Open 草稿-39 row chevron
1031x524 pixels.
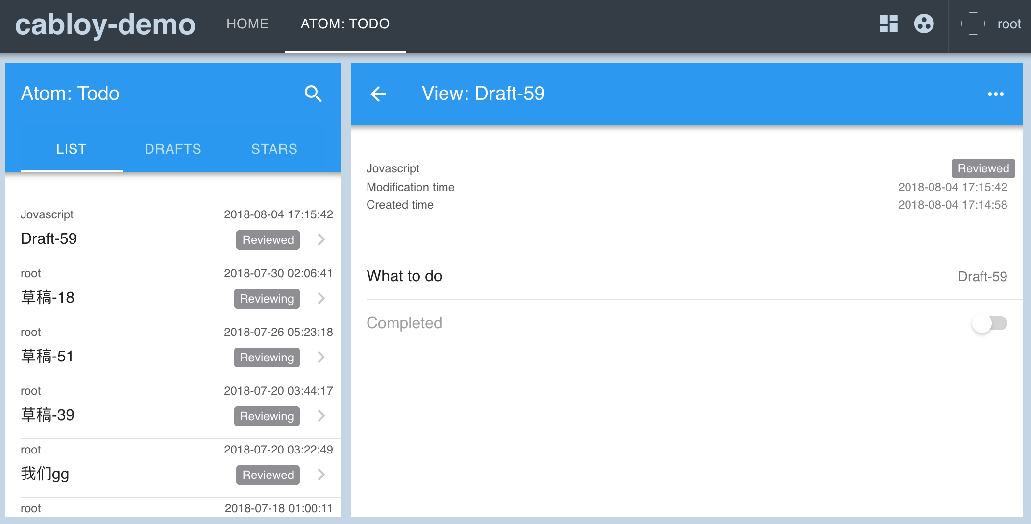coord(321,416)
